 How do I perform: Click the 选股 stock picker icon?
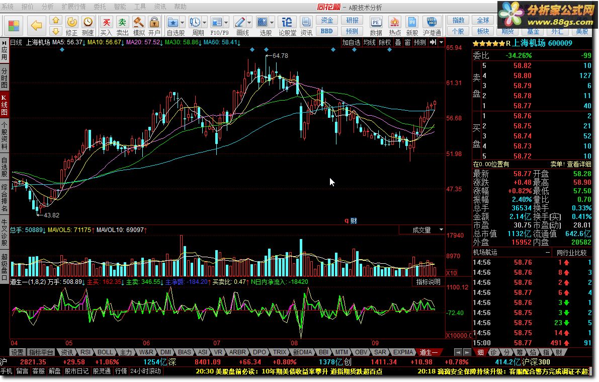tap(263, 22)
